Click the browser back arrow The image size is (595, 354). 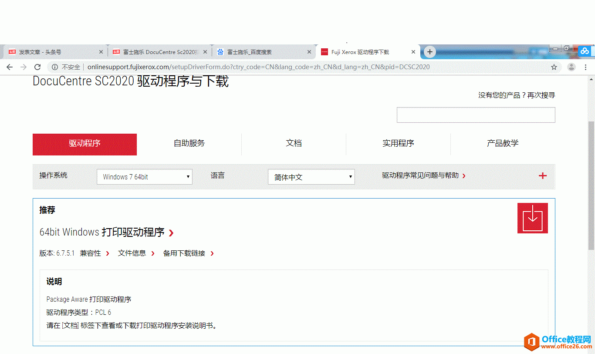[10, 67]
